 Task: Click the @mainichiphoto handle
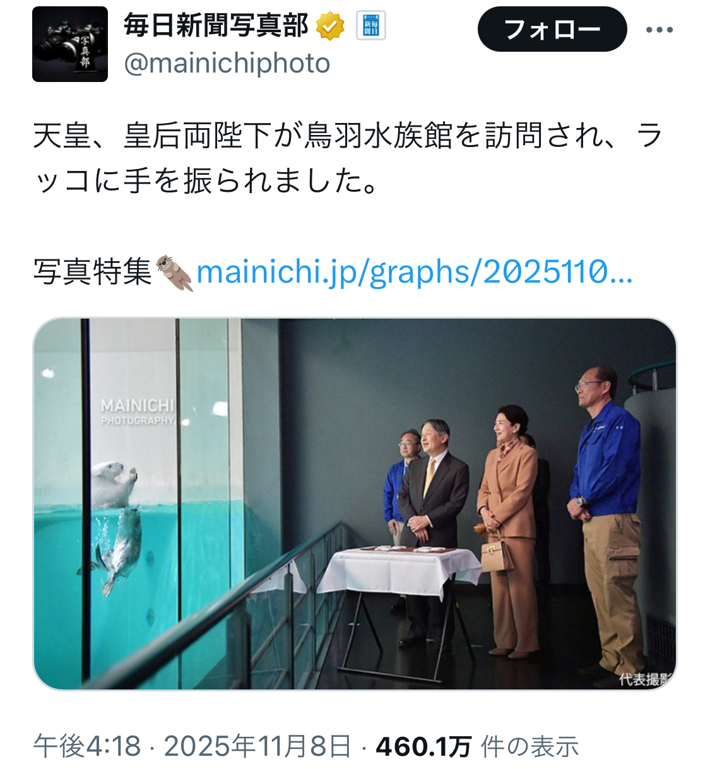pos(227,63)
